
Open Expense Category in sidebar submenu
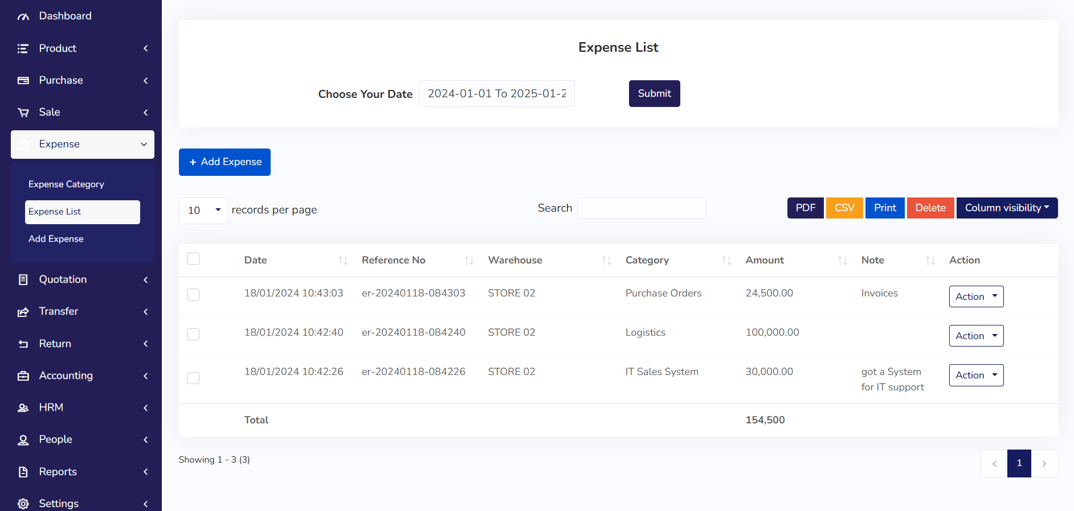66,184
